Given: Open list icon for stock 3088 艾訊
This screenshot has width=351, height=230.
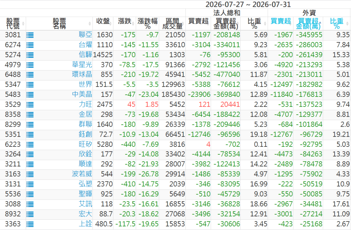Looking at the screenshot, I should click(x=30, y=204).
